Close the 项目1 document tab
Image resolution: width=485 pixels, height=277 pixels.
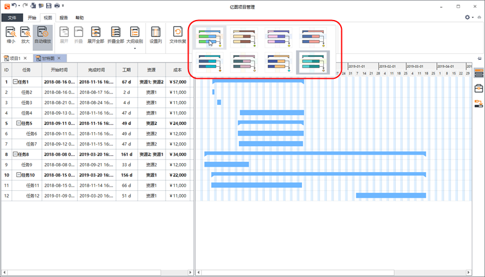click(25, 58)
